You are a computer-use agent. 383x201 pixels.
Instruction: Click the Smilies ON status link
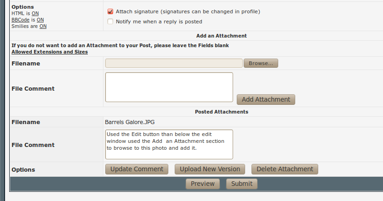tap(43, 27)
